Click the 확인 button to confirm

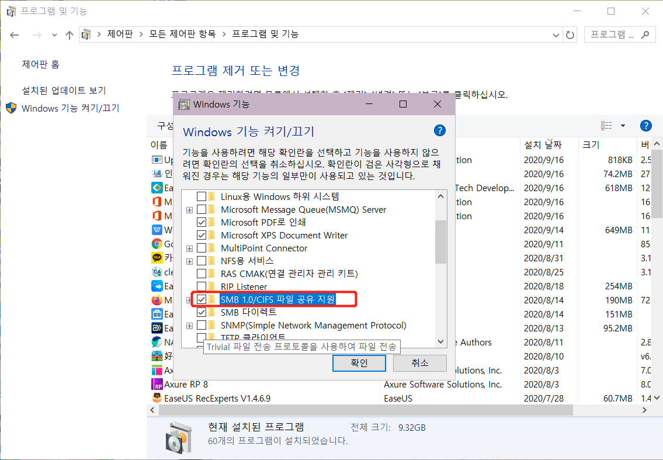click(359, 363)
